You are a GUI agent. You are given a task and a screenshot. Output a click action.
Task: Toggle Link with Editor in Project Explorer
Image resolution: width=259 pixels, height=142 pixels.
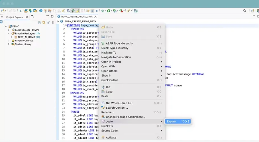44,22
